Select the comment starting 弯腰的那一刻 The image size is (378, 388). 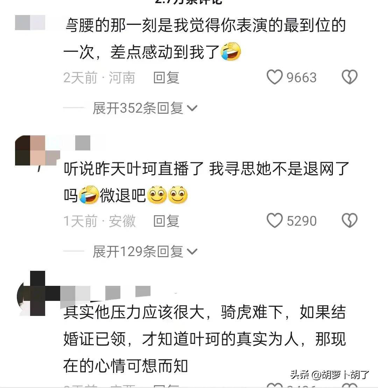point(204,38)
